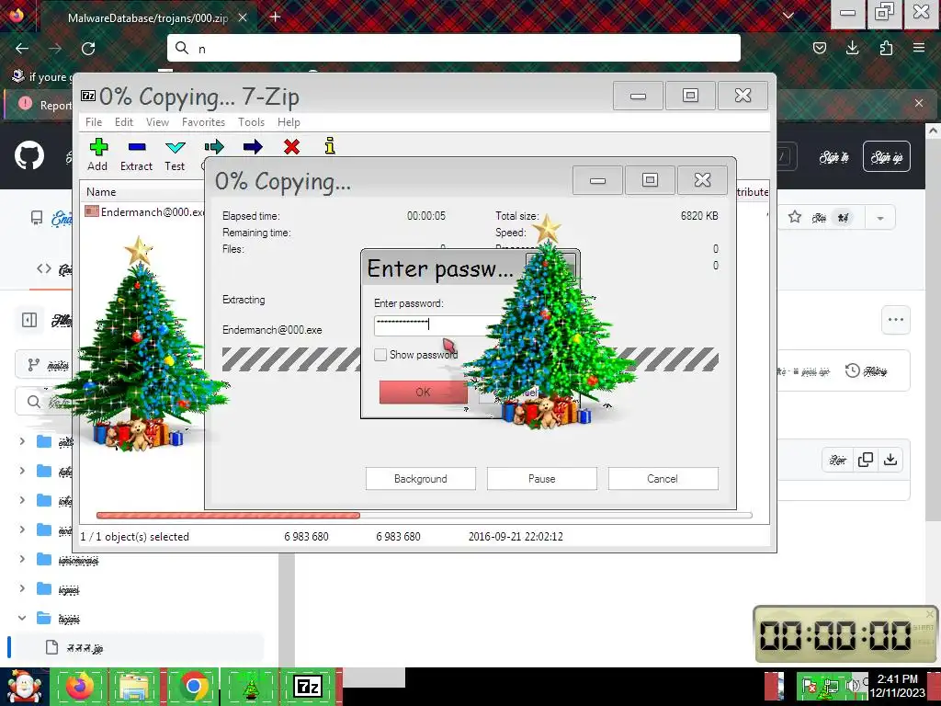Open the Edit menu in 7-Zip
Screen dimensions: 941x706
click(x=124, y=122)
